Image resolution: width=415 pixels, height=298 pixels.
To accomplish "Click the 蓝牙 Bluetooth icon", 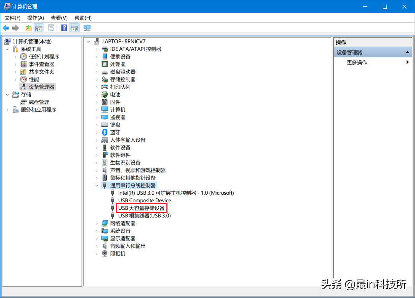I will click(105, 132).
